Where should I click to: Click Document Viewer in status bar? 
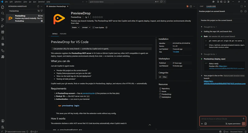click(x=236, y=131)
